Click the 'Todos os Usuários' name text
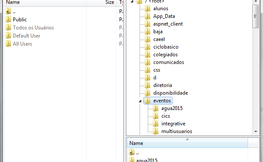 (33, 28)
